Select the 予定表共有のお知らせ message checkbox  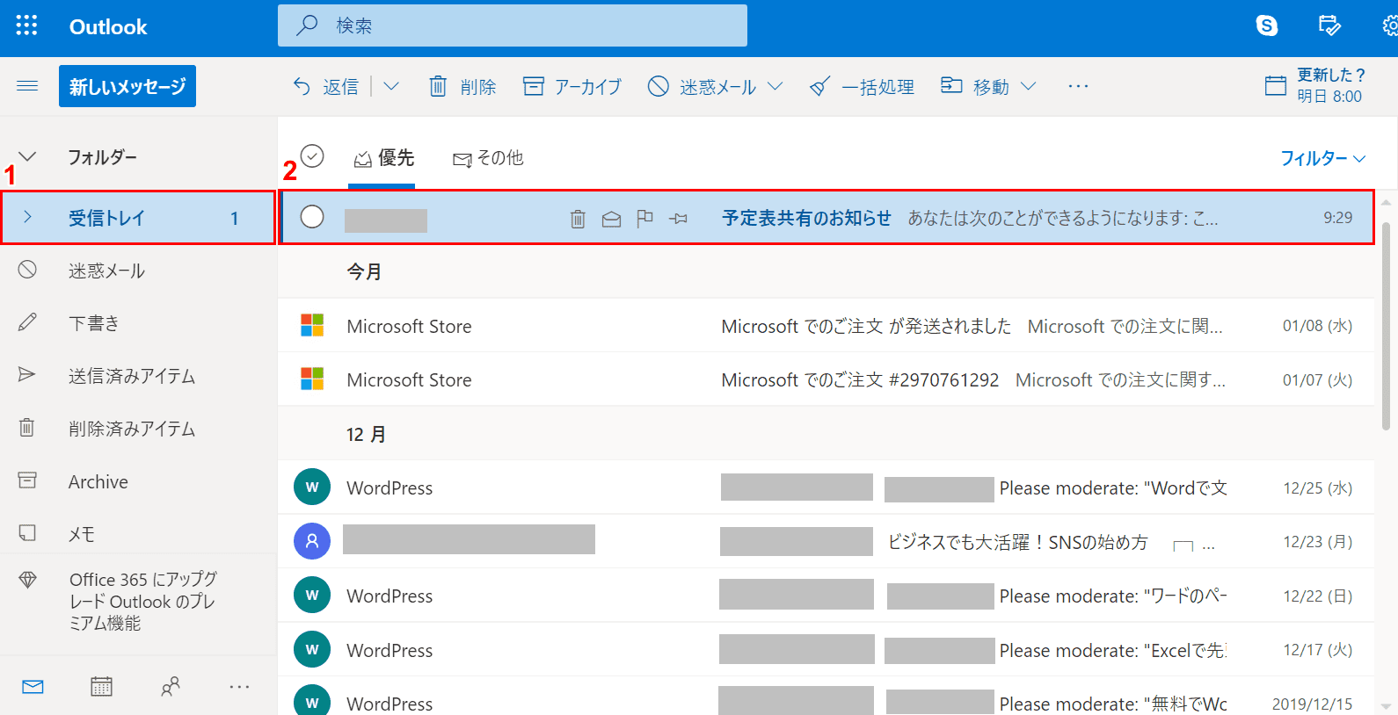click(x=312, y=217)
